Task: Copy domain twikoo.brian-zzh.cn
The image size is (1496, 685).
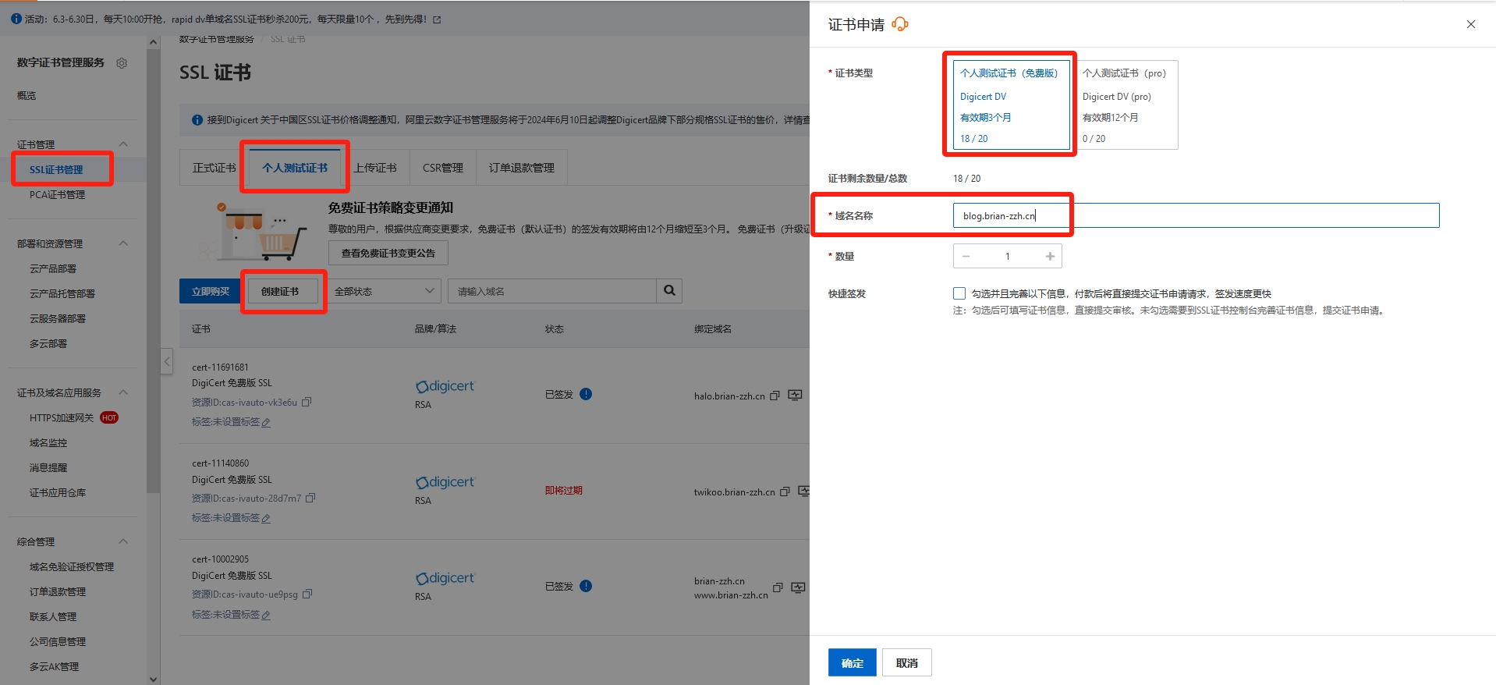Action: click(x=785, y=492)
